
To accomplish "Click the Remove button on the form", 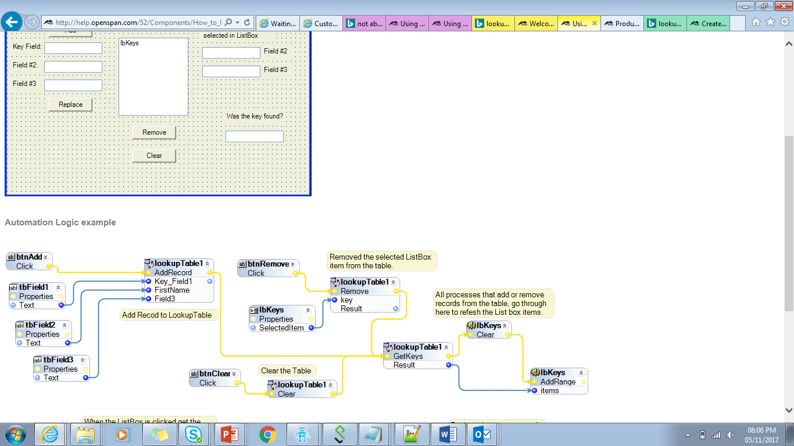I will pos(154,132).
